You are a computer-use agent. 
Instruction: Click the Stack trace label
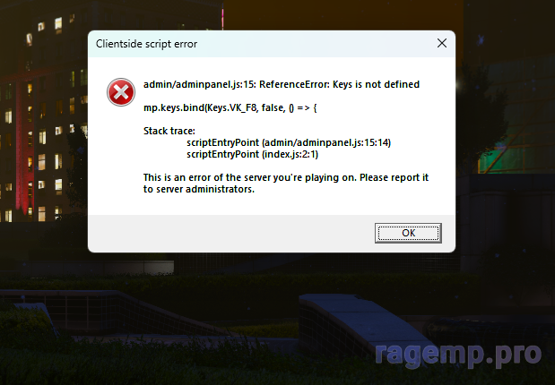point(169,131)
